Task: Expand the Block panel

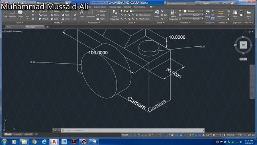Action: coord(161,23)
